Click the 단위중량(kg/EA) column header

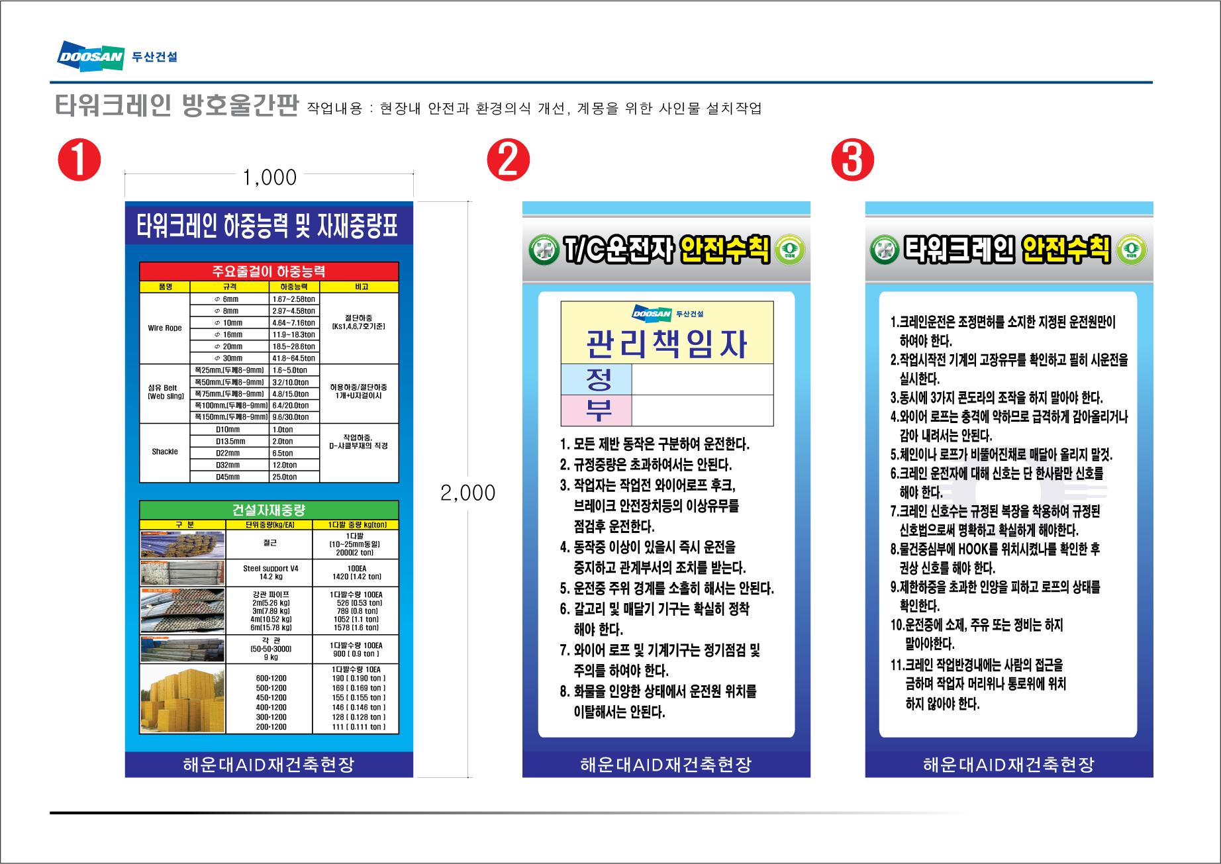269,524
